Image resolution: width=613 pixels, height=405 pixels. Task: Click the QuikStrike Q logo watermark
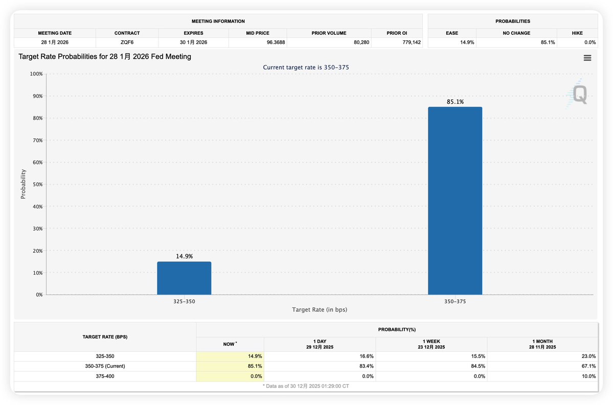(579, 95)
